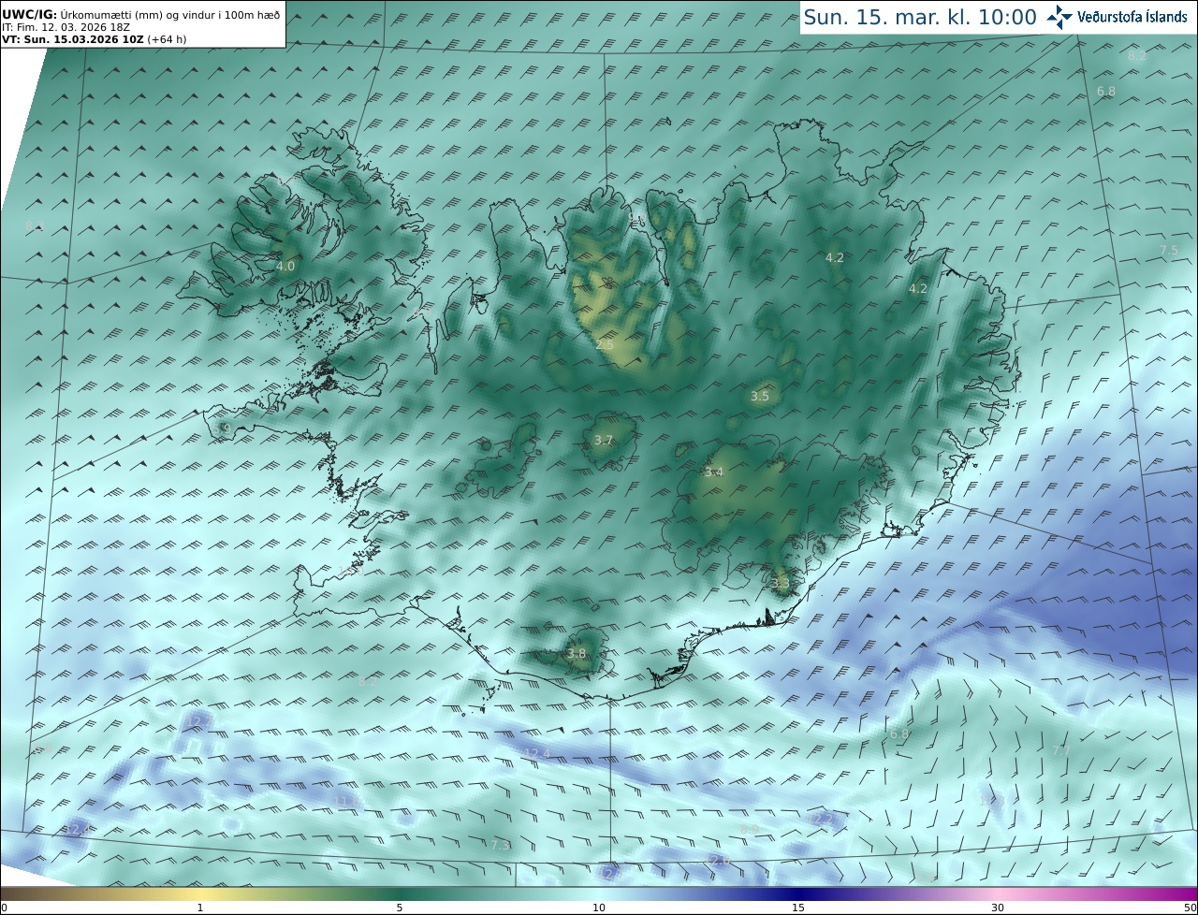Click the 'Veðurstofa Íslands' wordmark
The width and height of the screenshot is (1198, 915).
tap(1132, 17)
